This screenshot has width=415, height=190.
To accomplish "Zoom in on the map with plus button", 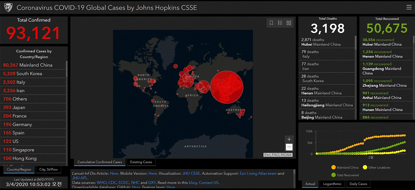I will click(289, 139).
